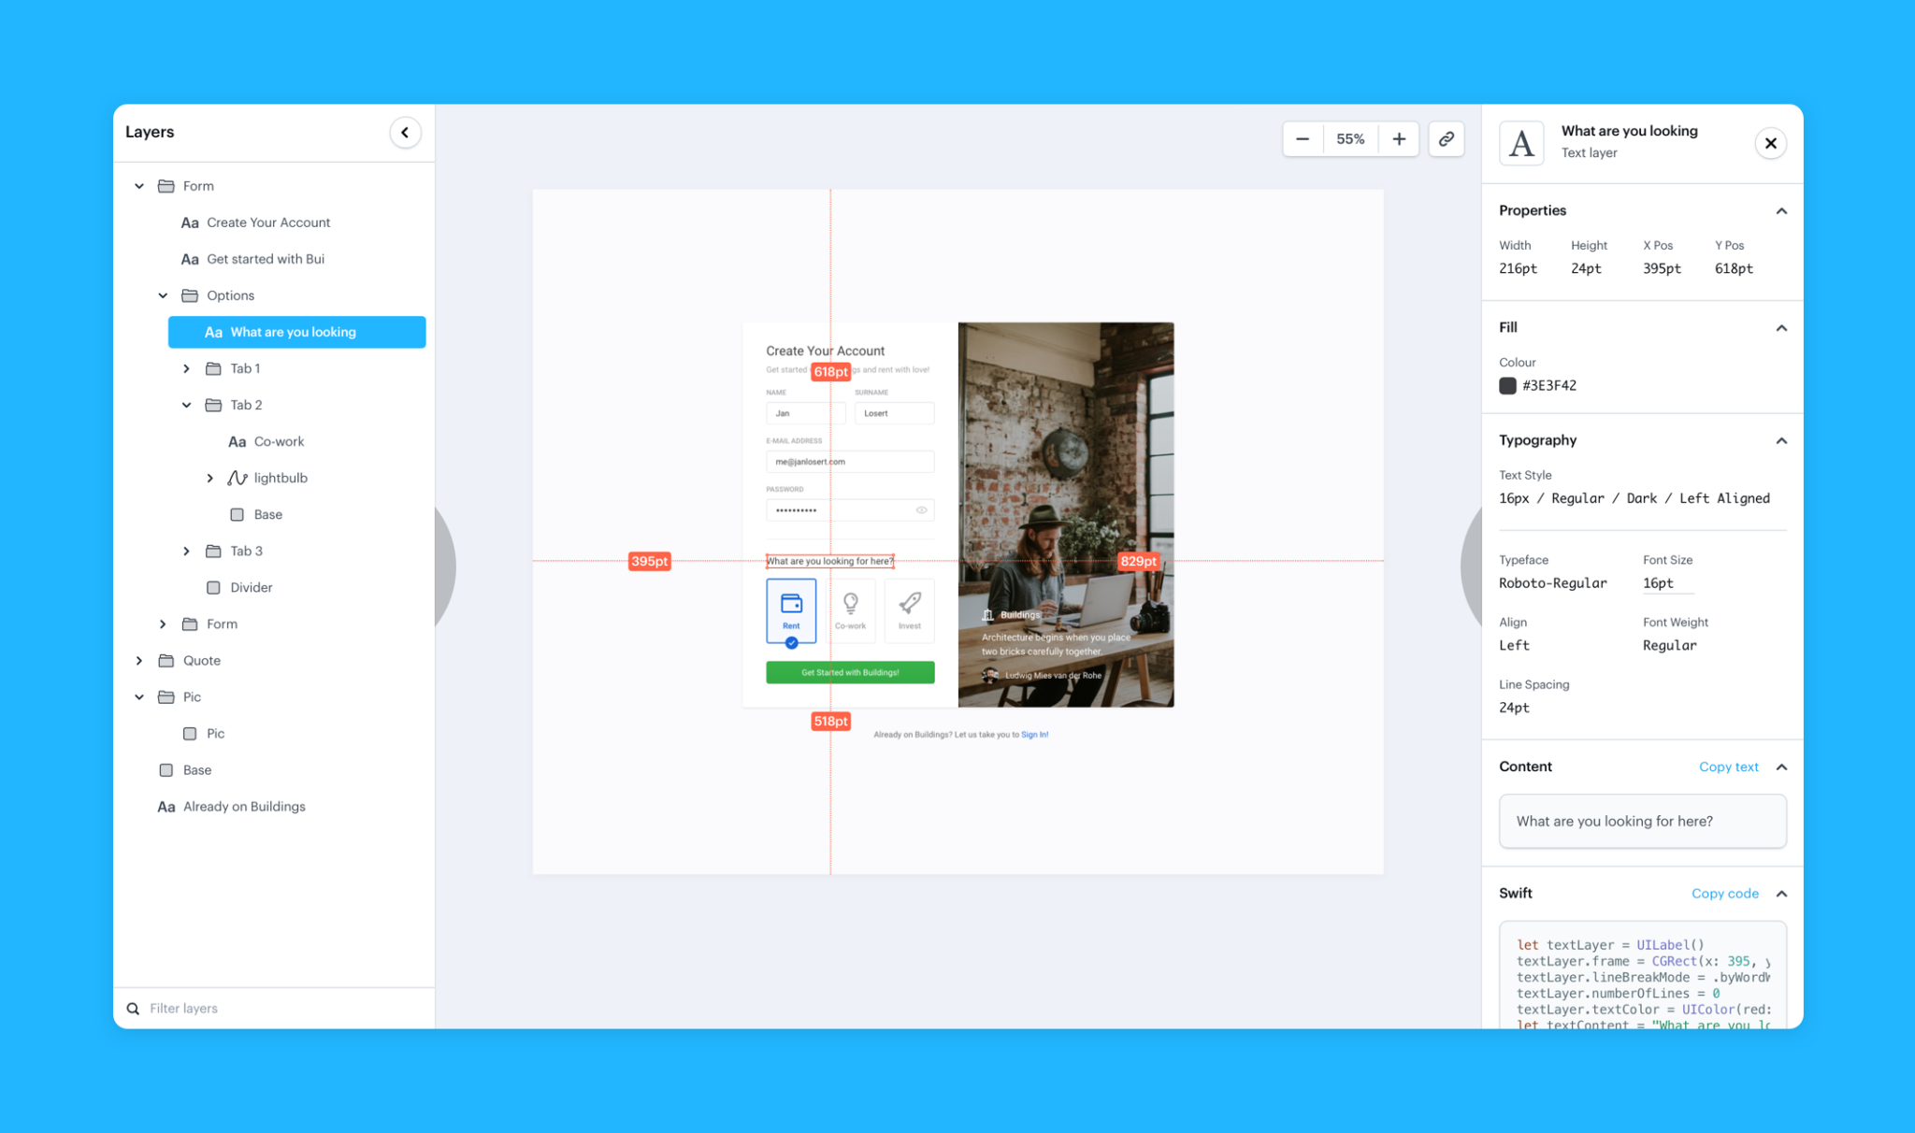Expand the Quote group
This screenshot has height=1133, width=1915.
click(139, 660)
